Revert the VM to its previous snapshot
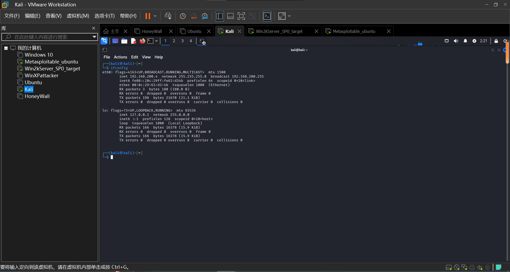This screenshot has height=272, width=510. click(x=194, y=16)
